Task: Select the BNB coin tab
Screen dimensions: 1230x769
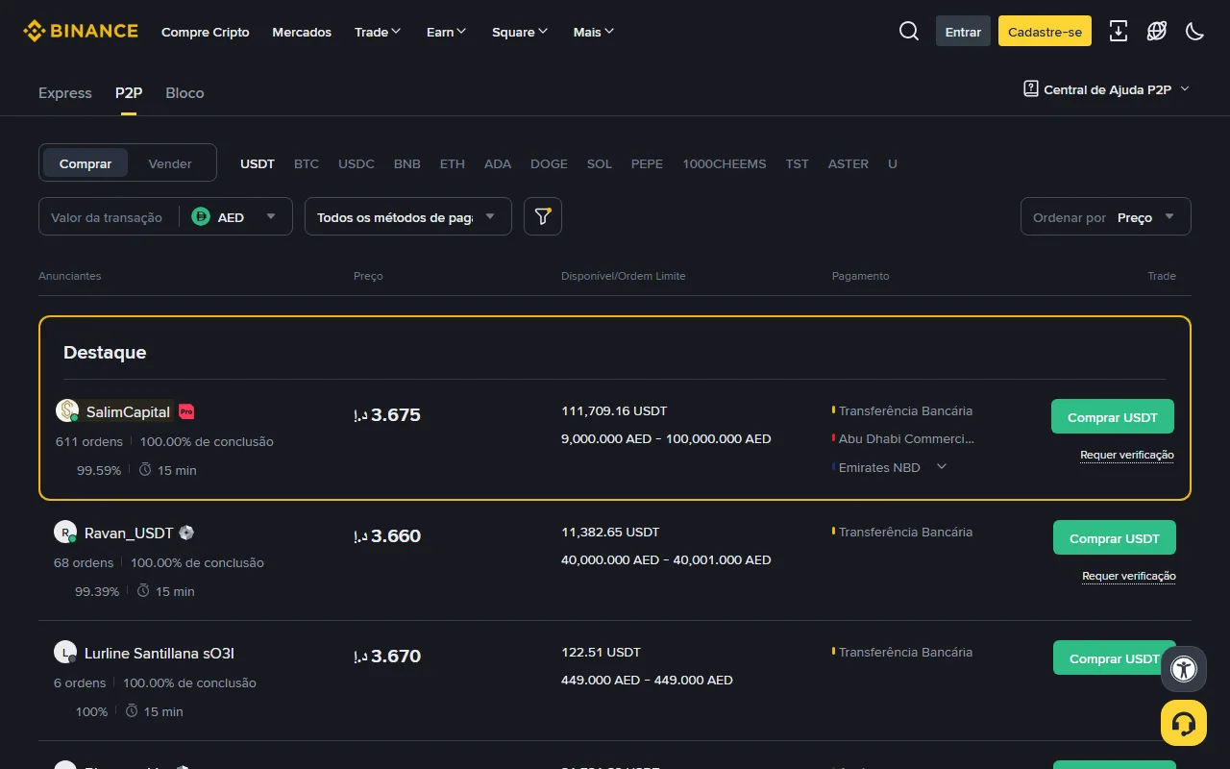Action: [407, 163]
